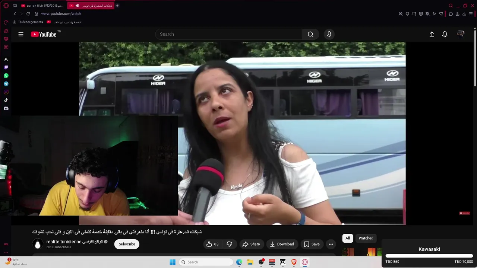This screenshot has width=477, height=268.
Task: Search tabs with the red magnifier
Action: coord(451,6)
